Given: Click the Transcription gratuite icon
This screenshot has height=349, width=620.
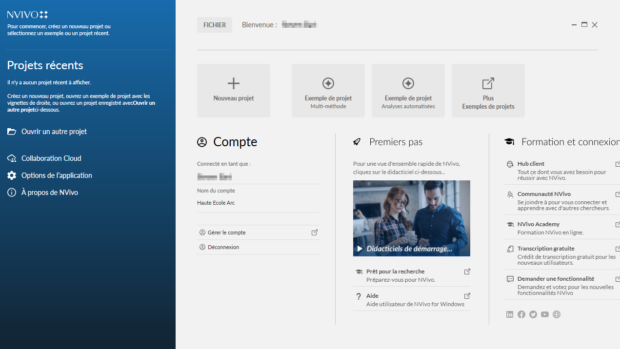Looking at the screenshot, I should (x=510, y=249).
